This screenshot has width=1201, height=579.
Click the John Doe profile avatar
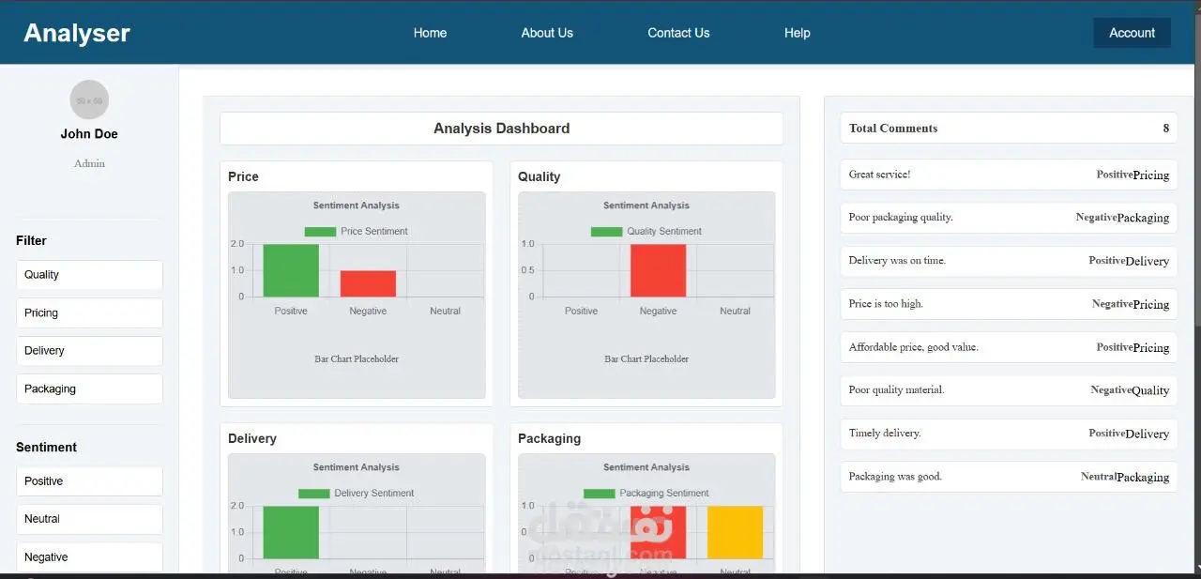coord(89,99)
